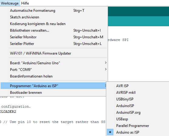Screen dimensions: 169x136
Task: Click Bootloader brennen
Action: click(53, 93)
